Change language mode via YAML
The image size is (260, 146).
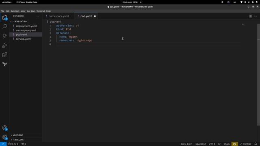(227, 144)
